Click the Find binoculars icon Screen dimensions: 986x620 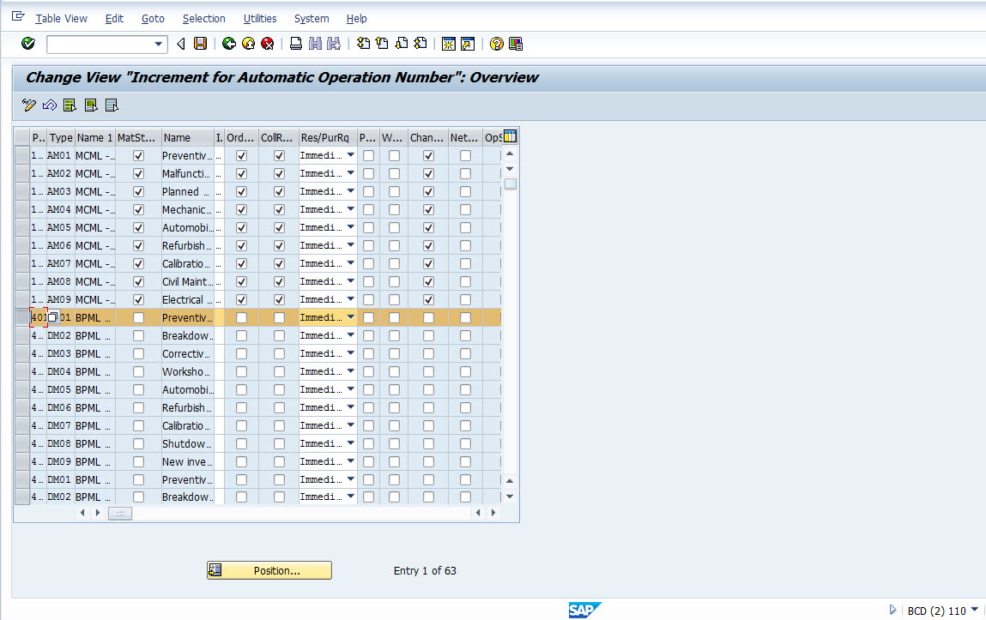314,44
